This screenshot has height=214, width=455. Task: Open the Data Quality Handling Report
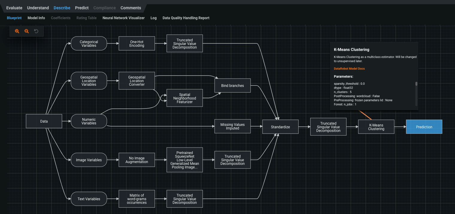point(186,18)
